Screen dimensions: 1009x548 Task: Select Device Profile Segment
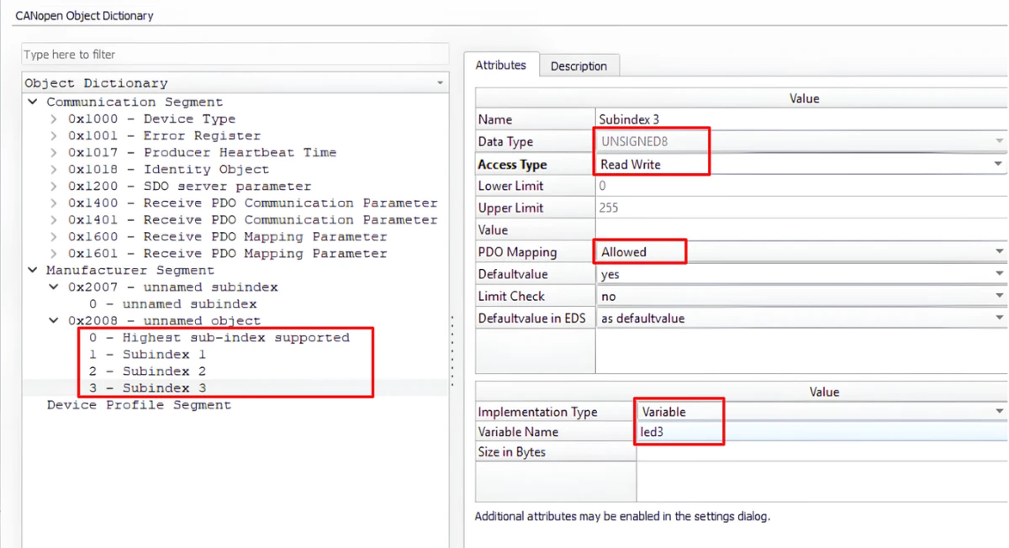point(139,404)
